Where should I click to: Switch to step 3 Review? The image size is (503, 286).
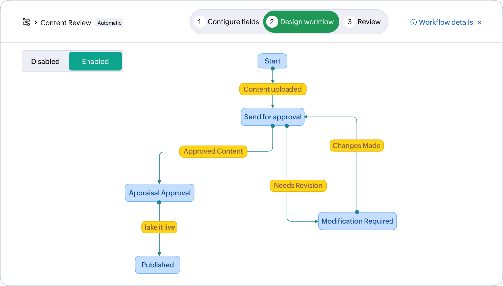point(363,22)
